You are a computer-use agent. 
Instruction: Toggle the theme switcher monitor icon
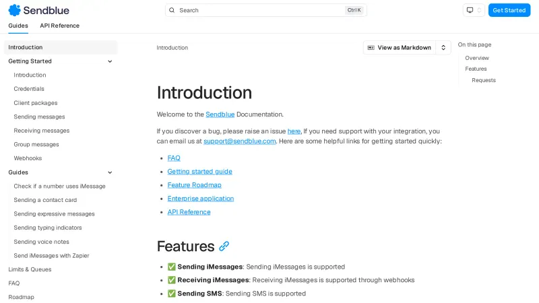pos(470,10)
